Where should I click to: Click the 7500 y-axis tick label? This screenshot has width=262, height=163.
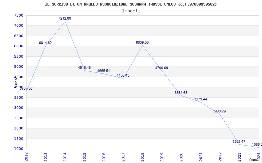click(19, 15)
